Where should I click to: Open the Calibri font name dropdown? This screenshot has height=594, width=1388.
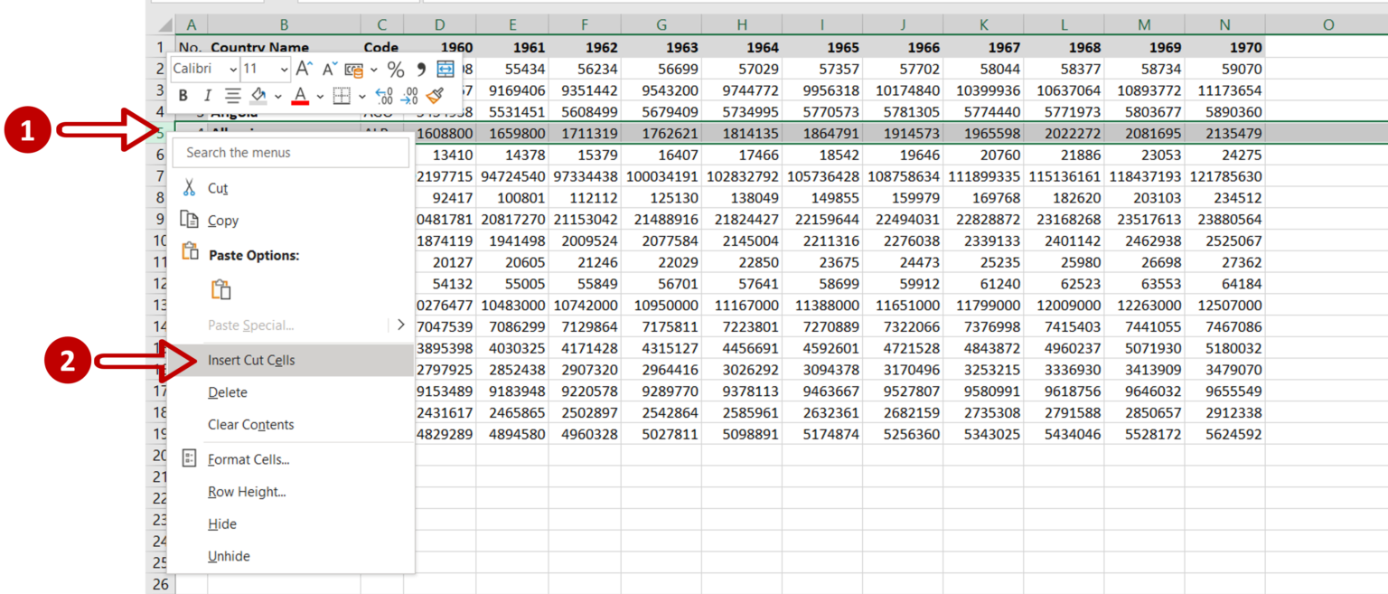point(205,69)
